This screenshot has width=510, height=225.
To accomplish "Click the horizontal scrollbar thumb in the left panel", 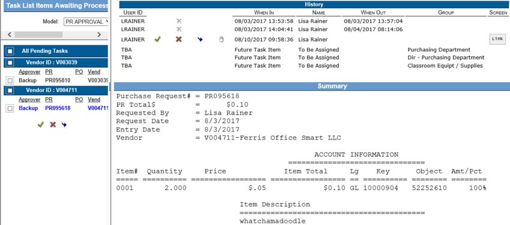I will coord(38,34).
